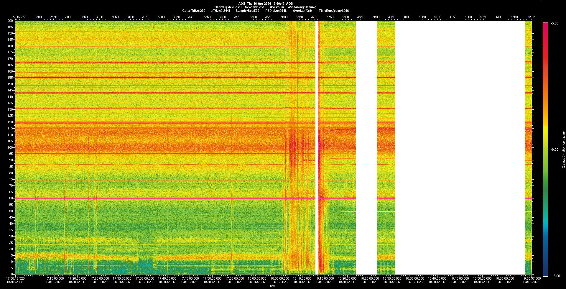The height and width of the screenshot is (289, 566).
Task: Click the 19:00:57.600 end time label
Action: (x=531, y=278)
